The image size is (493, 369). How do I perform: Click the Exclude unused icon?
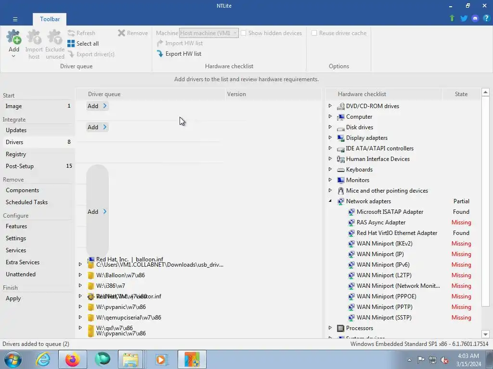55,37
